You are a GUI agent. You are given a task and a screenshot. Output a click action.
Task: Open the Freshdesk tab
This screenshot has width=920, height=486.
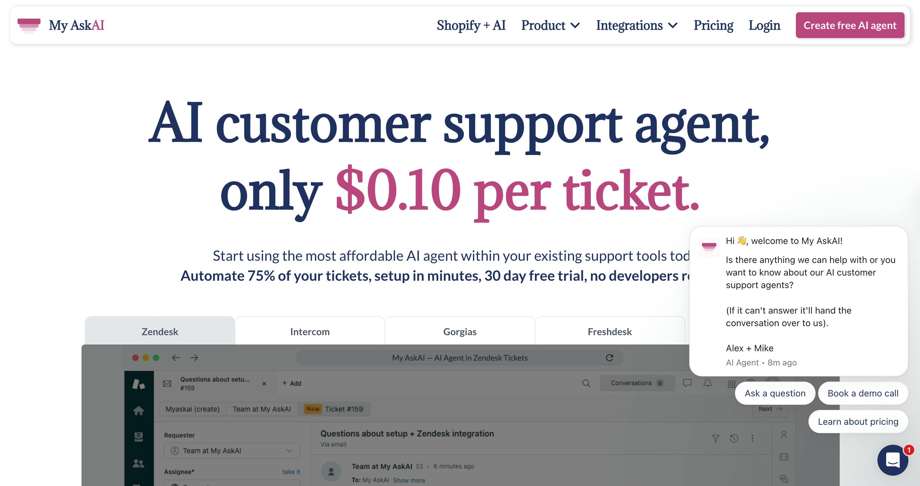click(610, 332)
